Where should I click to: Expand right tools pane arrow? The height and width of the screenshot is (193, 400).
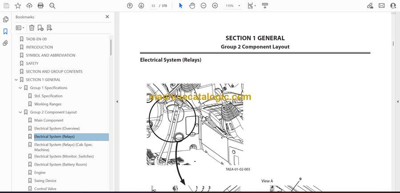(397, 102)
